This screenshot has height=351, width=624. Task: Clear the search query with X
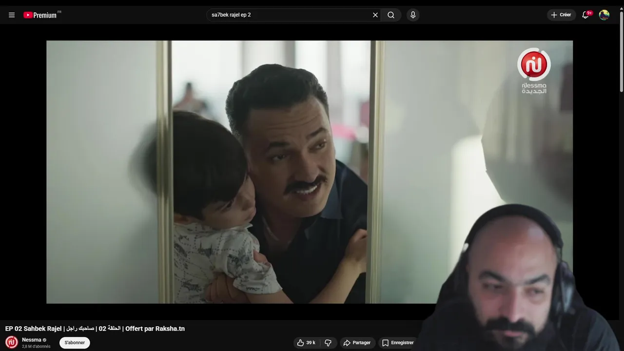[375, 15]
